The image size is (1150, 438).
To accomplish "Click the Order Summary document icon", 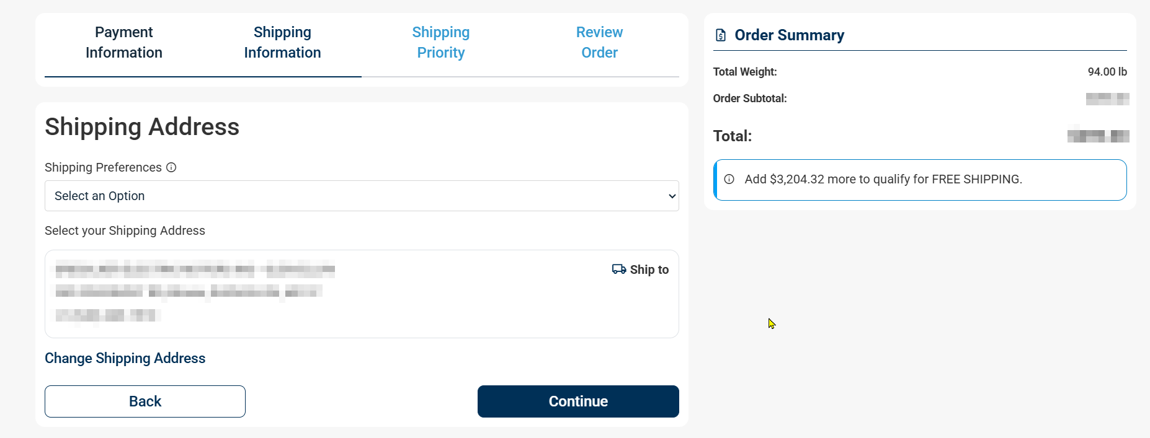I will point(721,35).
